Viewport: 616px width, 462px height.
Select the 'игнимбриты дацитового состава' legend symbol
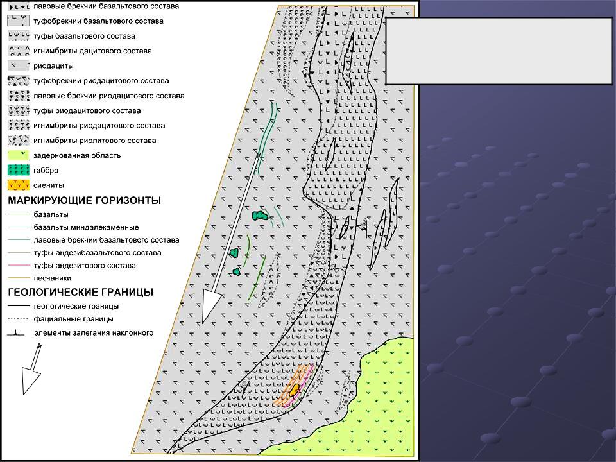point(19,51)
